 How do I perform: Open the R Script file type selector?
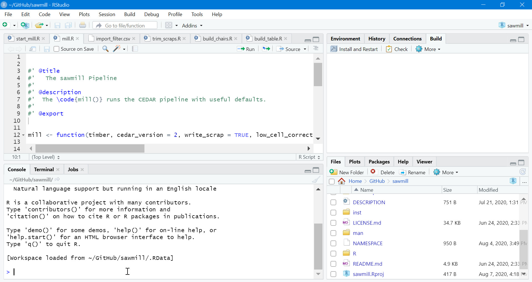pyautogui.click(x=309, y=157)
